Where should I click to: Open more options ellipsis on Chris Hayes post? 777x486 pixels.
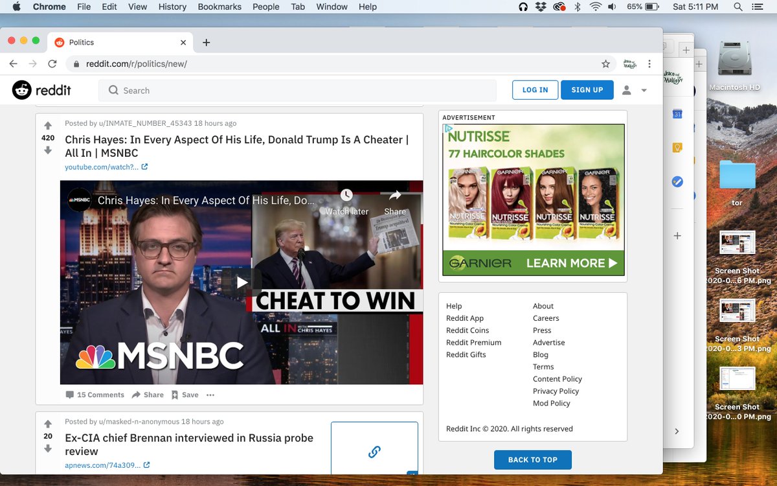pos(210,395)
